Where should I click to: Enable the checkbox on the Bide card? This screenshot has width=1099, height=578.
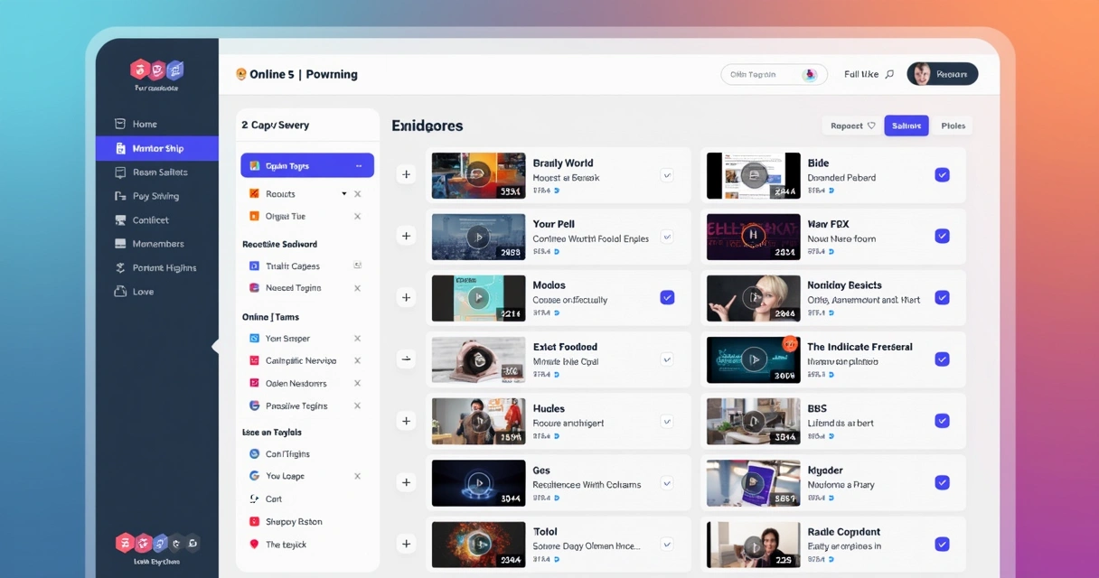943,174
